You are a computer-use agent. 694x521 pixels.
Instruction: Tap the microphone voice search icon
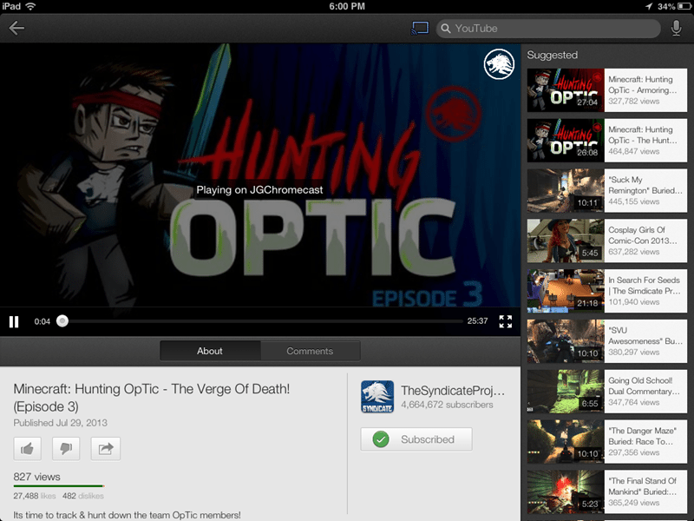(676, 29)
